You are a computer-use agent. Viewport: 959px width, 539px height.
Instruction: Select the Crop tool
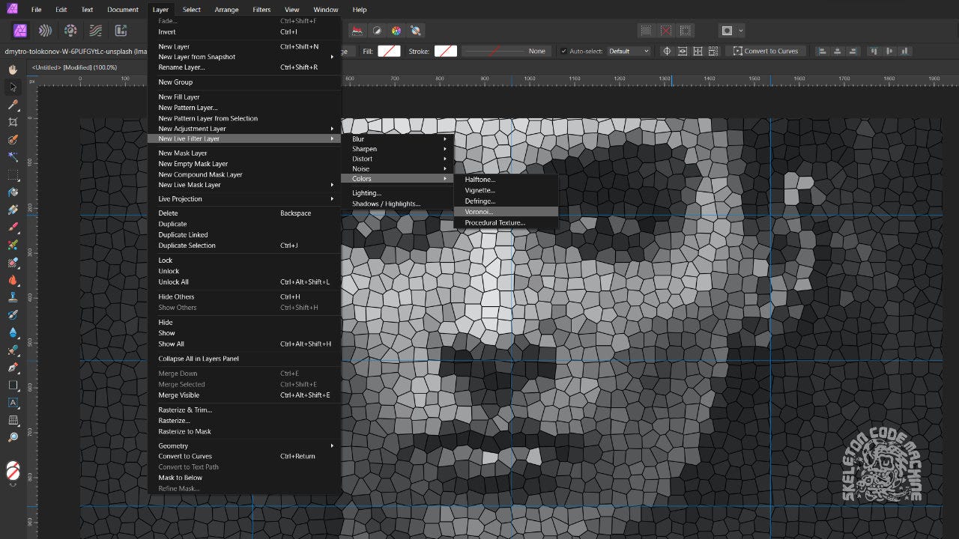(13, 122)
